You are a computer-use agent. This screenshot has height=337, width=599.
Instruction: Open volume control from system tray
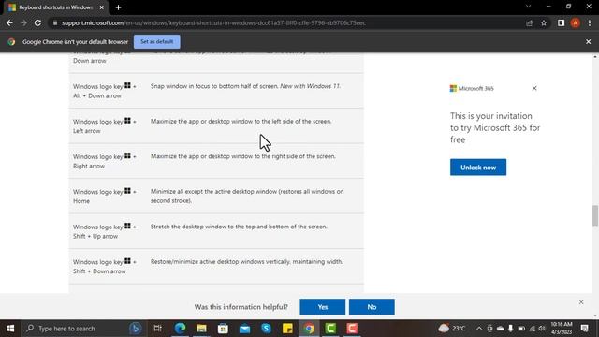coord(542,329)
